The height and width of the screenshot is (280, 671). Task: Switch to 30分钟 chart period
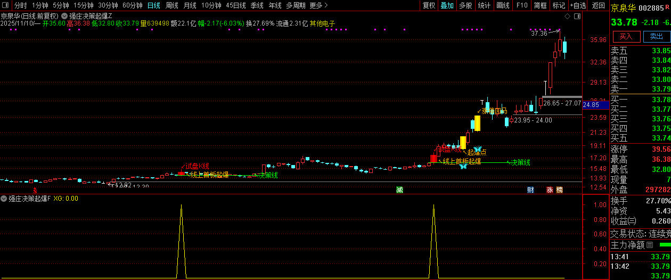pos(108,5)
